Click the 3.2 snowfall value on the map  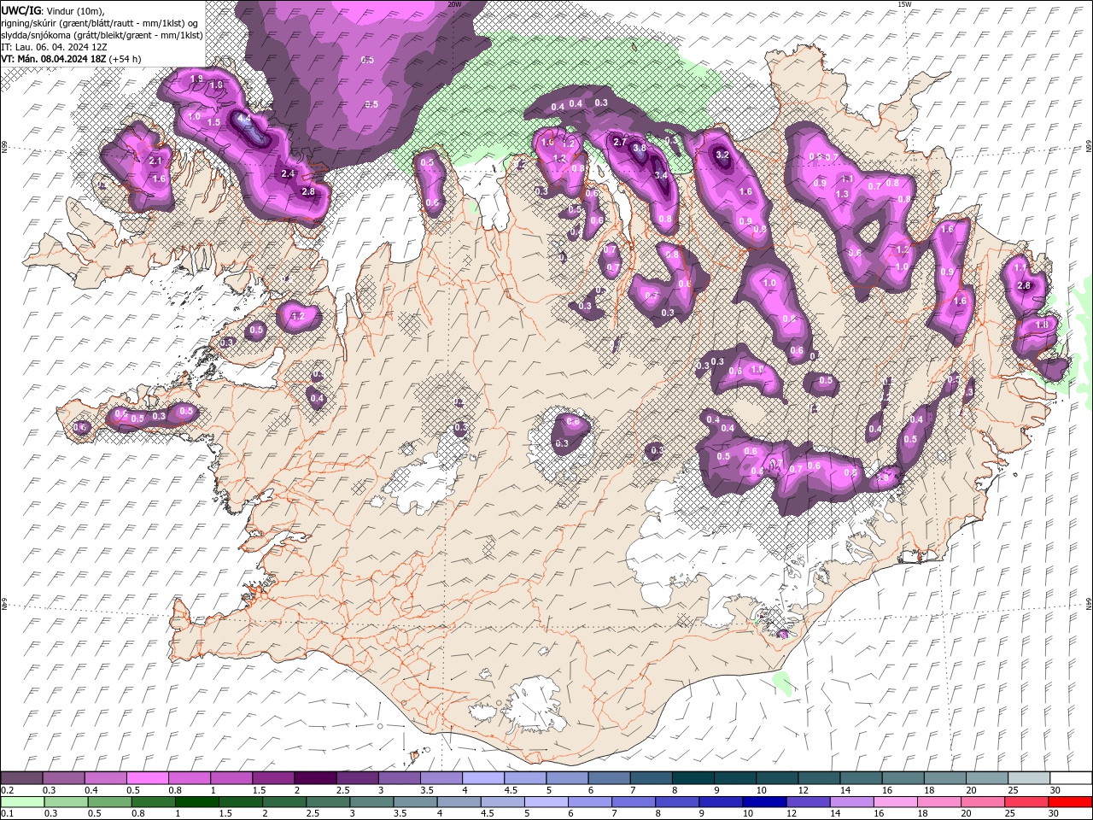tap(722, 155)
